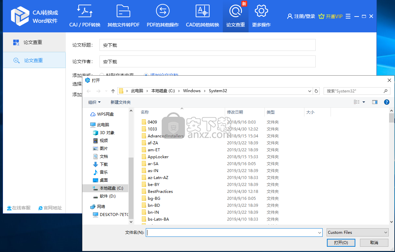Select 视频 folder in navigation pane
Image resolution: width=395 pixels, height=252 pixels.
(x=100, y=140)
